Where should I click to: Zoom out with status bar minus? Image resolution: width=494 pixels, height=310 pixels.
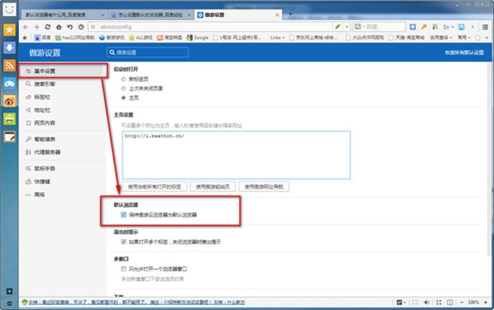click(x=462, y=303)
